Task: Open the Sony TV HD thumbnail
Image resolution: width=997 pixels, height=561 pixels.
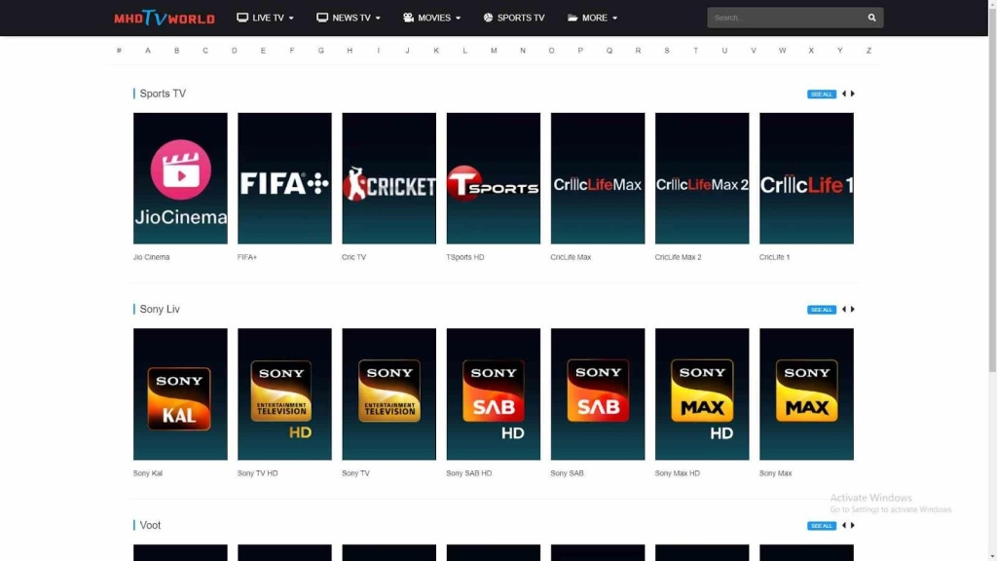Action: [284, 393]
